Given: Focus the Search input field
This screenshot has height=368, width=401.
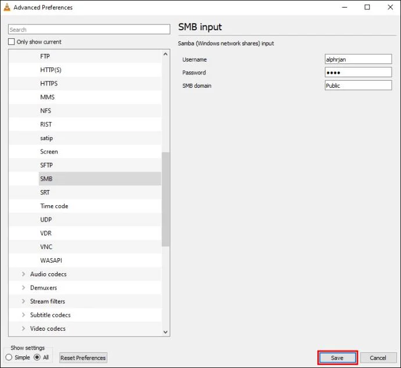Looking at the screenshot, I should pos(89,30).
